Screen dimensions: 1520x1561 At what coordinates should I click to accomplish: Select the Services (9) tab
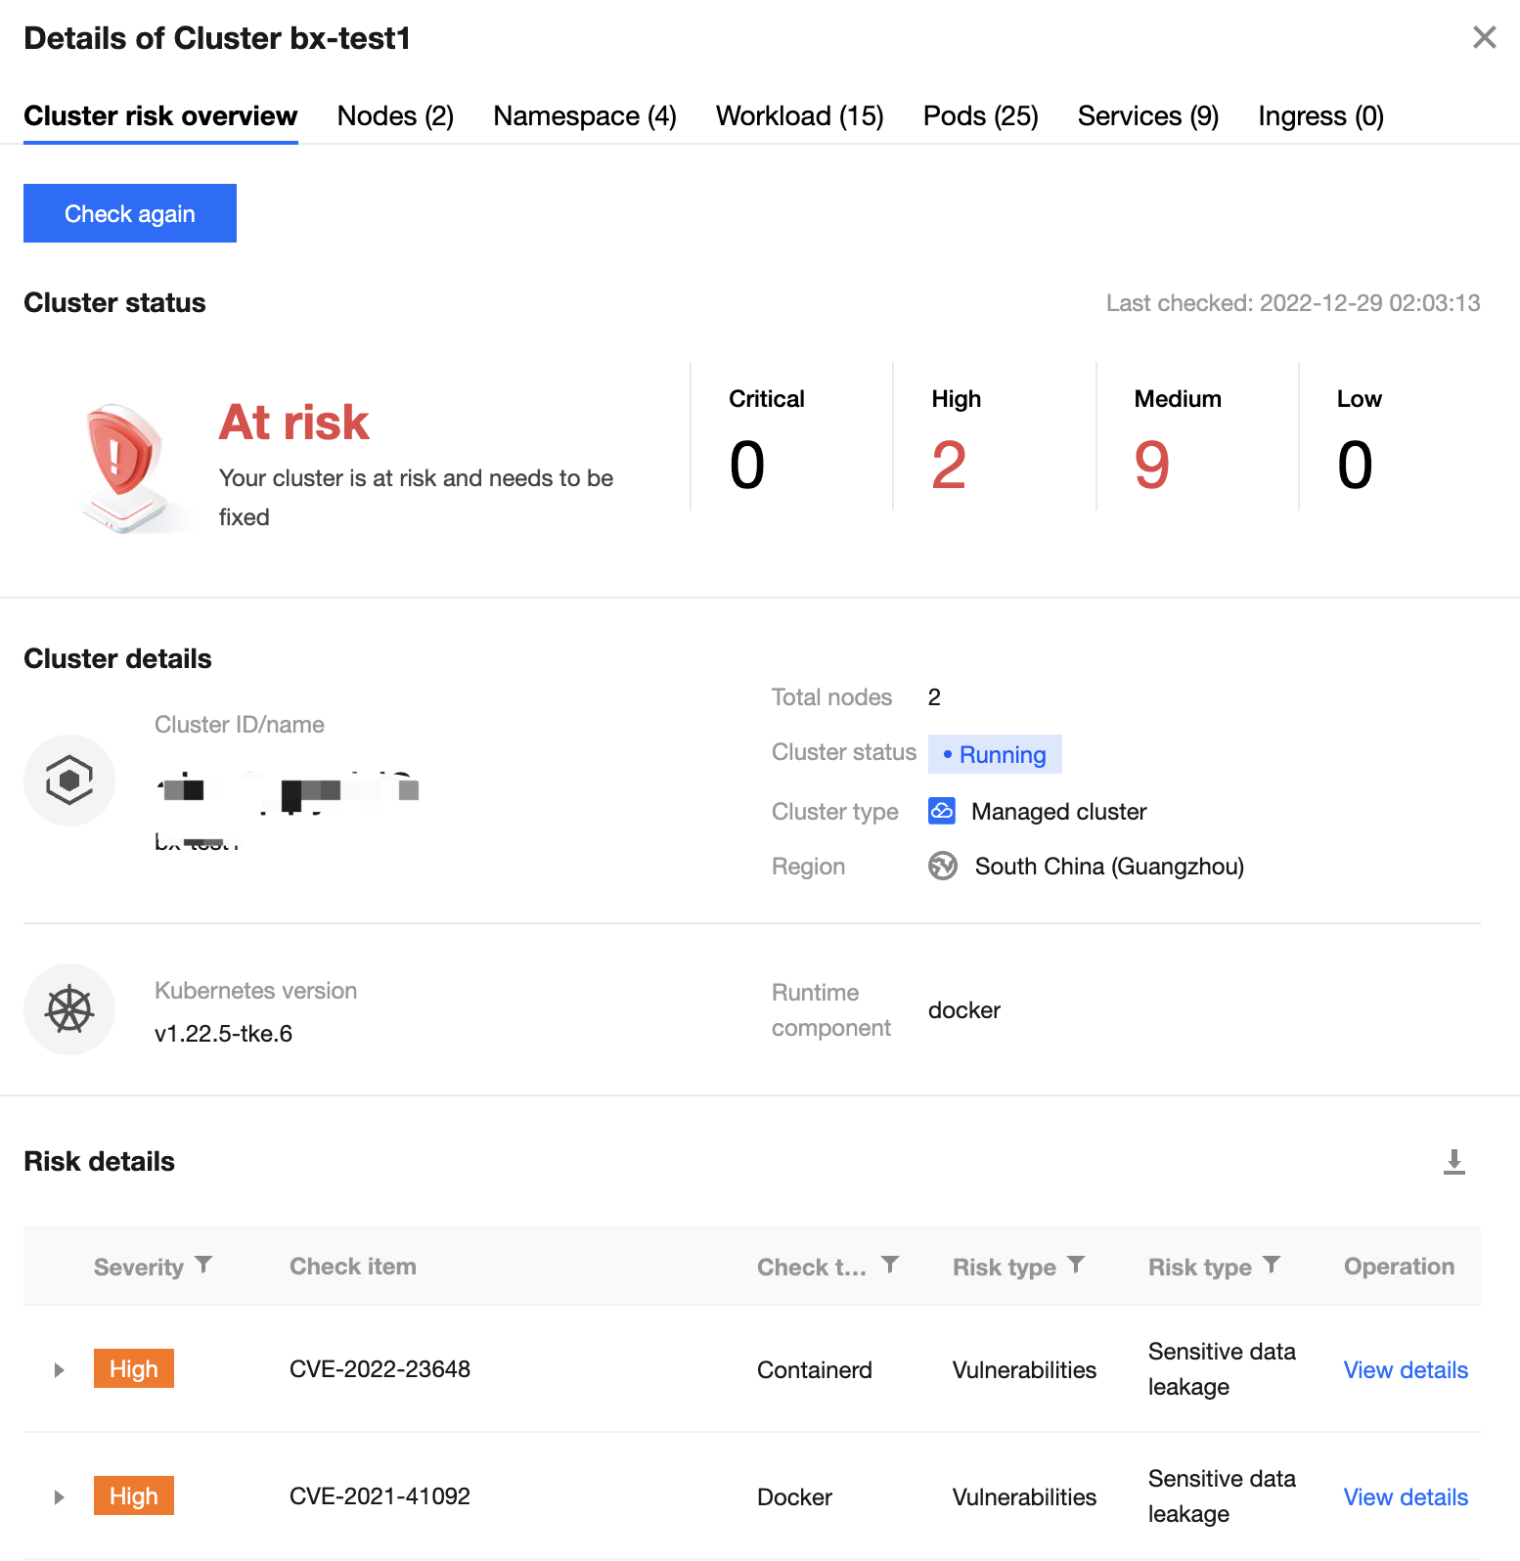[x=1147, y=116]
